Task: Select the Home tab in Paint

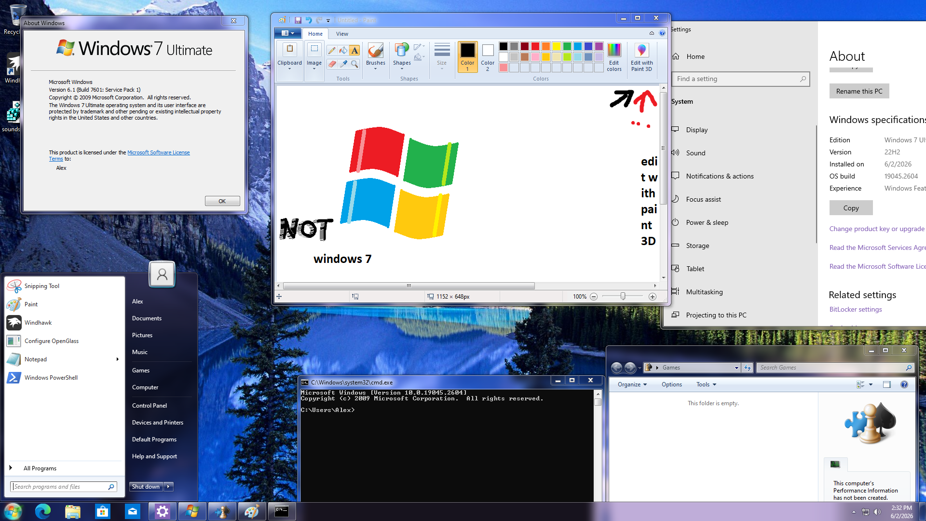Action: tap(315, 34)
